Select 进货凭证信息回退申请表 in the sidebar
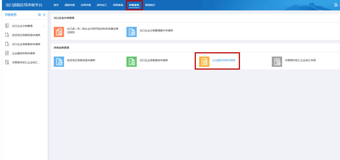This screenshot has width=340, height=160. [x=26, y=35]
